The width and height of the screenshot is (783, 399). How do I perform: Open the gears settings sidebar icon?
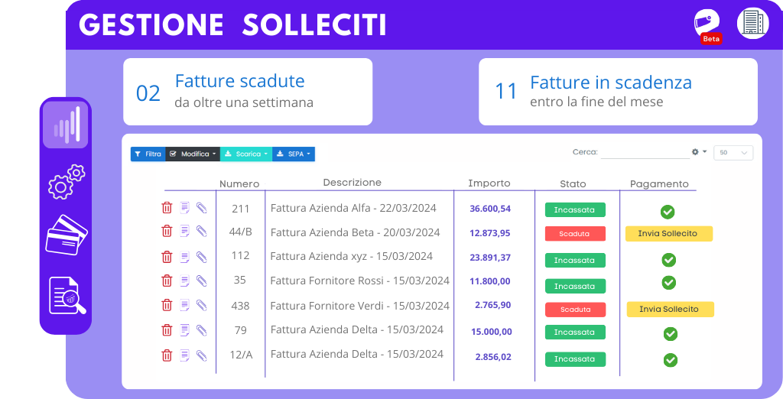[x=66, y=182]
